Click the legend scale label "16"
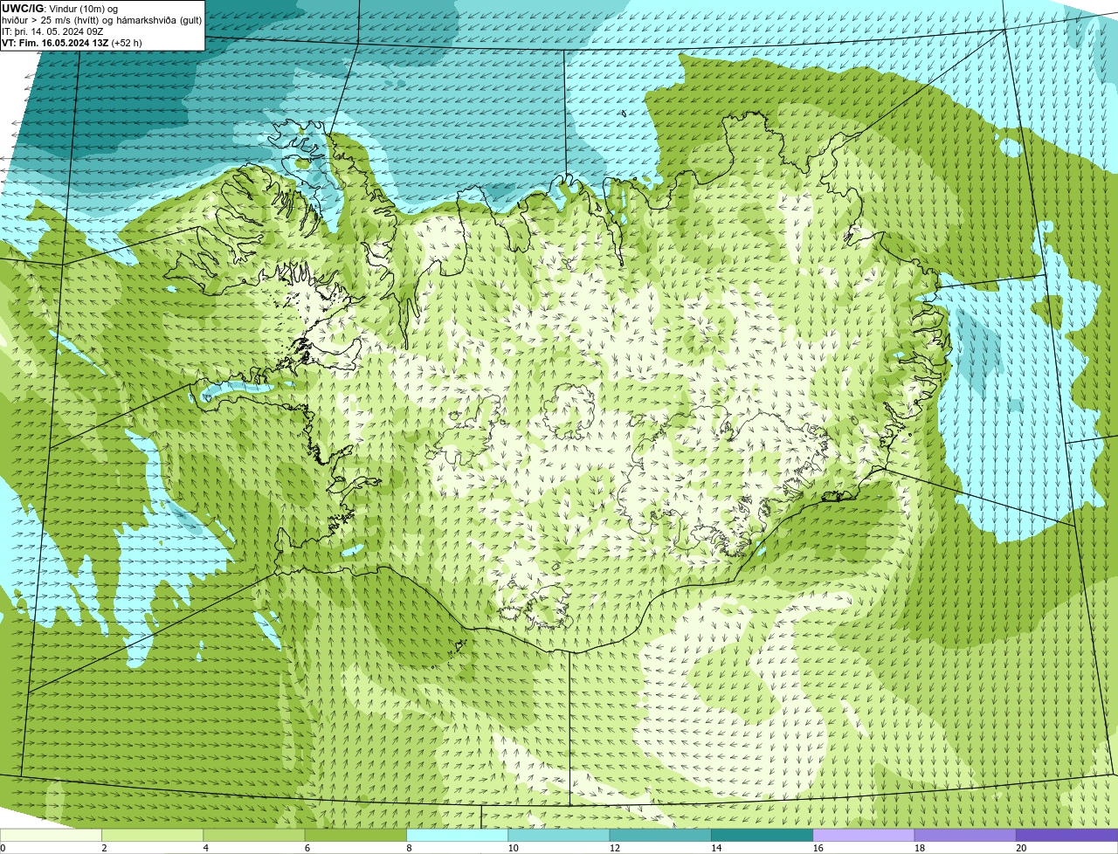 pyautogui.click(x=818, y=848)
